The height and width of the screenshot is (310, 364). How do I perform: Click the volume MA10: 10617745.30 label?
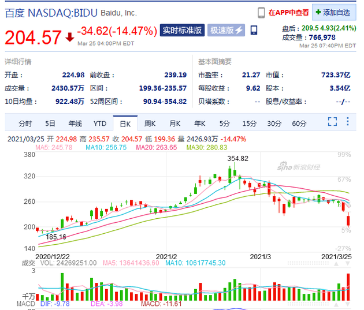pyautogui.click(x=195, y=263)
